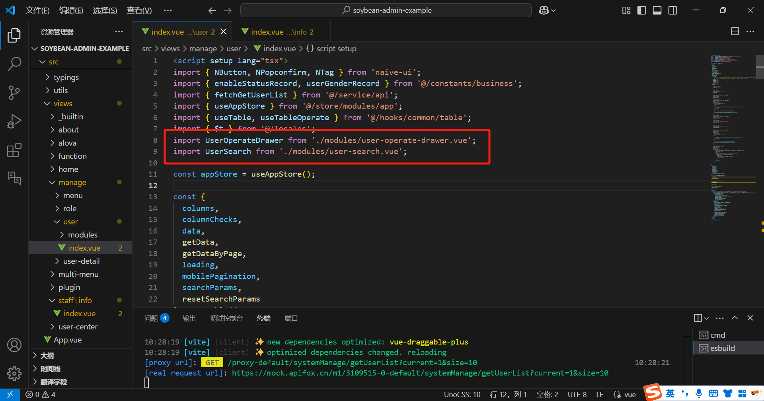Screen dimensions: 764x401
Task: Toggle the Primary Side Bar visibility
Action: [641, 10]
